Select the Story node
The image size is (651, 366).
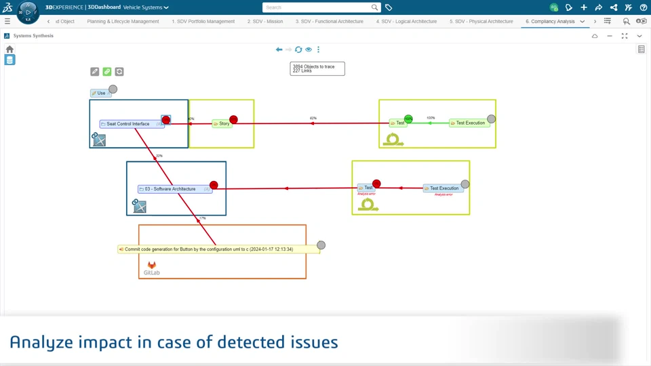tap(222, 123)
